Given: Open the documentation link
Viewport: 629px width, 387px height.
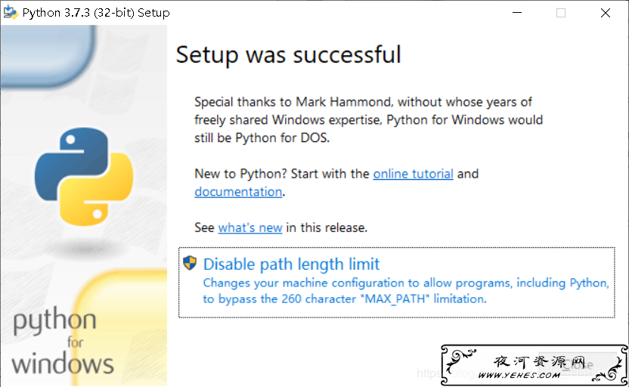Looking at the screenshot, I should tap(238, 192).
